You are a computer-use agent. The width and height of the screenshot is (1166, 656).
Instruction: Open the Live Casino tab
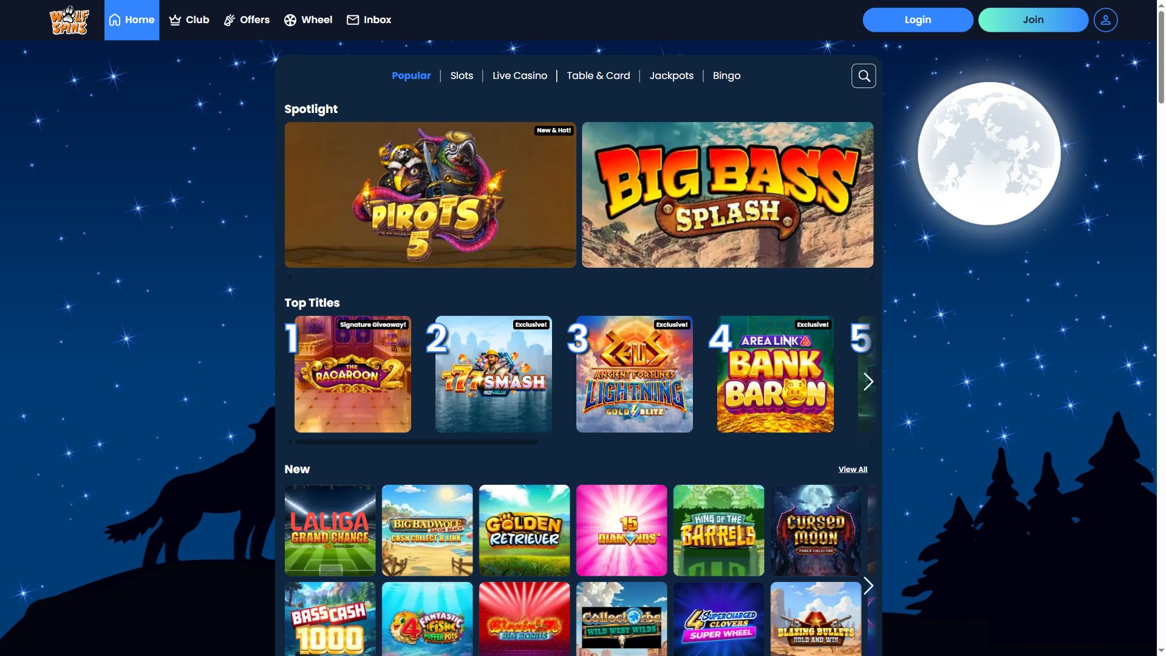point(520,76)
